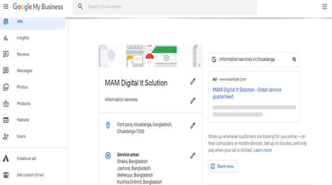This screenshot has height=185, width=332.
Task: Click the address location pin icon
Action: click(108, 125)
